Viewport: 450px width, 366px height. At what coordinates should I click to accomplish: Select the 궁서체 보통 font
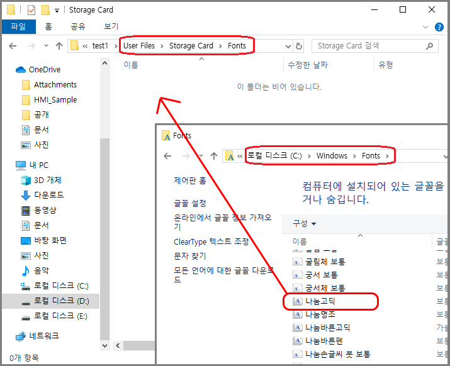(x=319, y=288)
